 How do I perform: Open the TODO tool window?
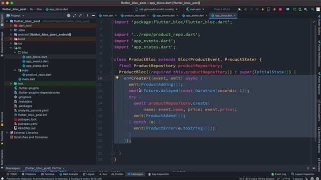pyautogui.click(x=12, y=174)
